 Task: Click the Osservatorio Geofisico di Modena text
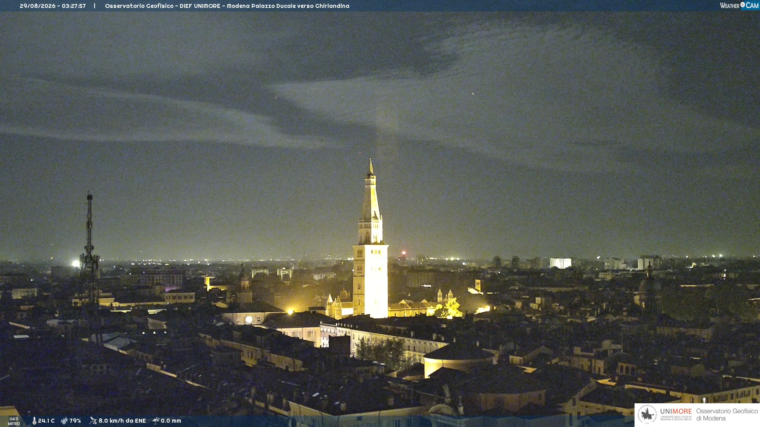point(727,414)
